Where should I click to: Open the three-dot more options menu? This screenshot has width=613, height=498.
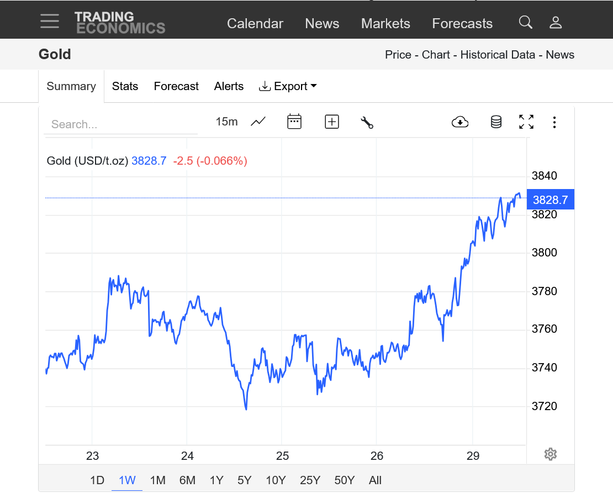point(554,122)
